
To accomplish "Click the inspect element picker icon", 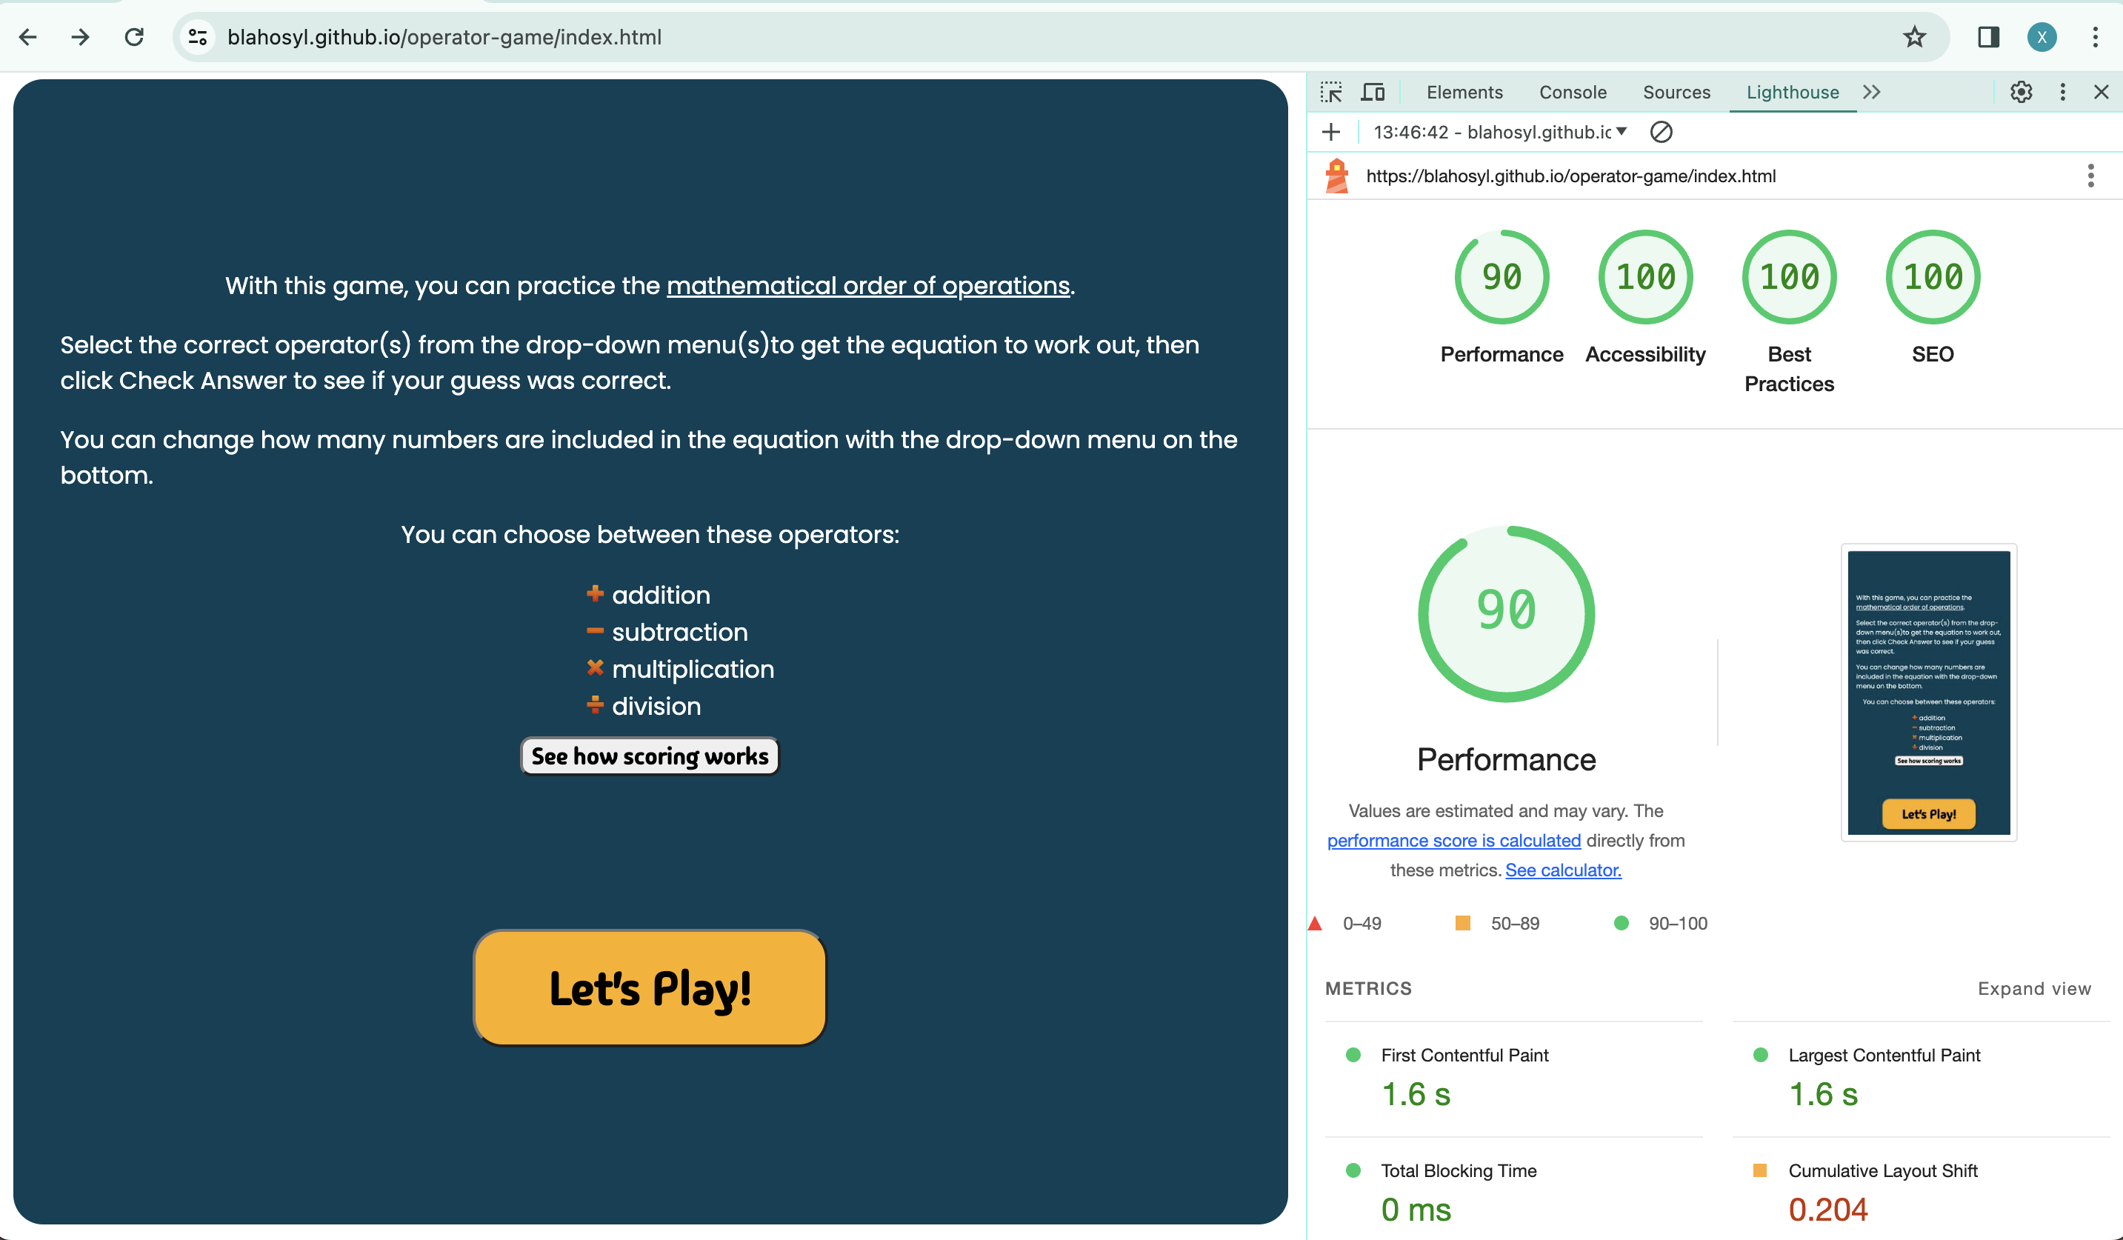I will tap(1331, 92).
